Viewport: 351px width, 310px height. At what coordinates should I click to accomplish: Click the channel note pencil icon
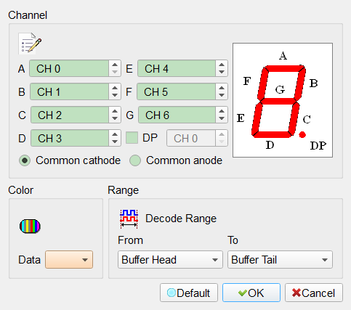coord(30,44)
